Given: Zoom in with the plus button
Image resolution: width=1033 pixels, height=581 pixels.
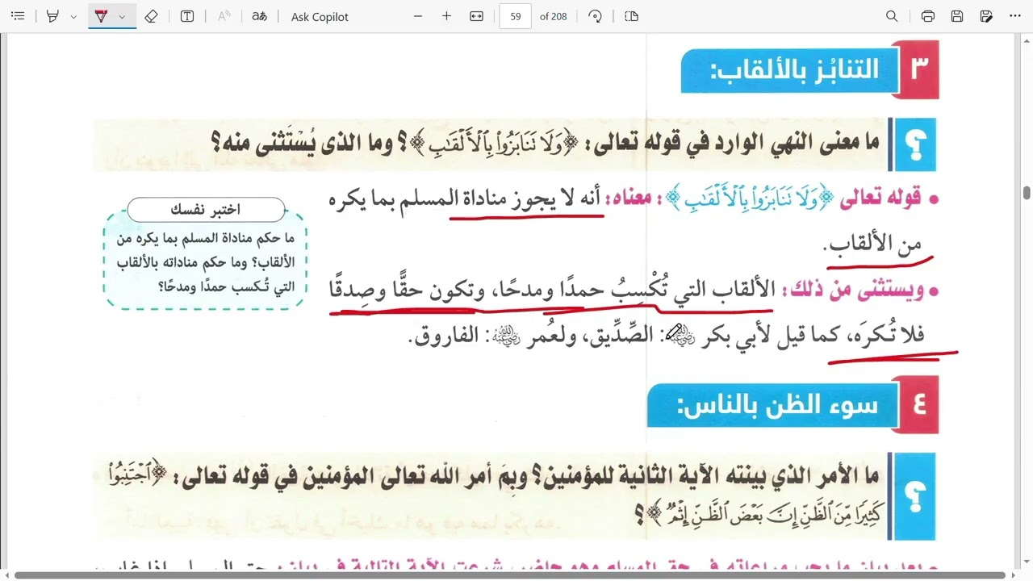Looking at the screenshot, I should (x=446, y=16).
